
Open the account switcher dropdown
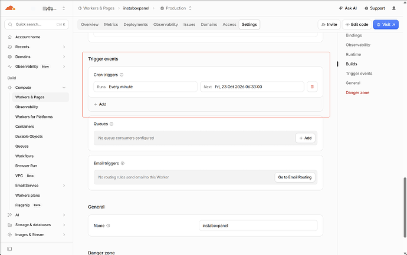(x=64, y=9)
